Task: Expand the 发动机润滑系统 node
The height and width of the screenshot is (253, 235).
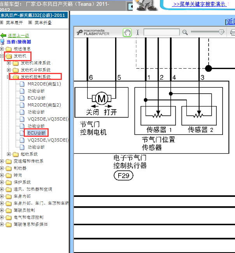Action: 9,63
